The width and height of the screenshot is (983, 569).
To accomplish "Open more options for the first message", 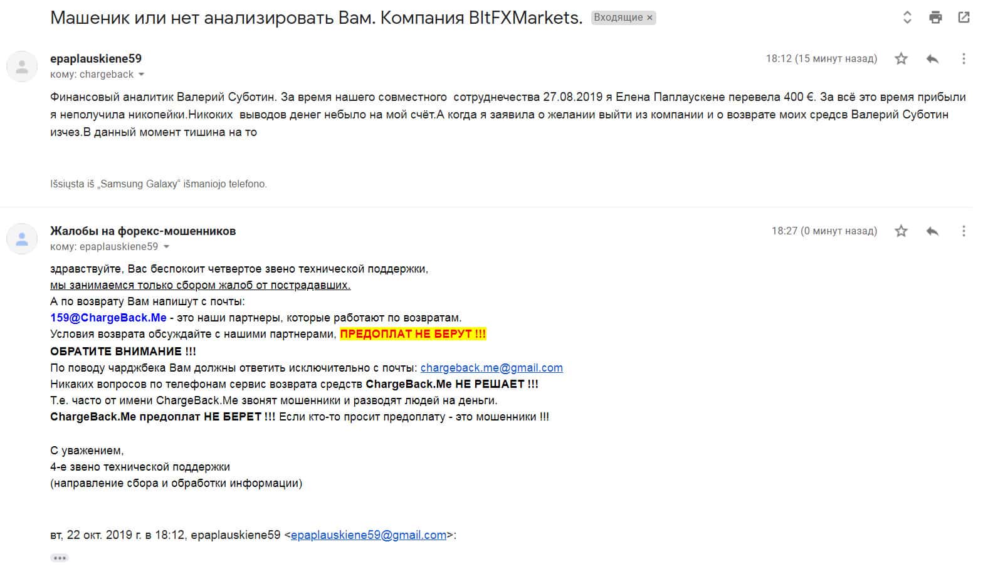I will 964,59.
